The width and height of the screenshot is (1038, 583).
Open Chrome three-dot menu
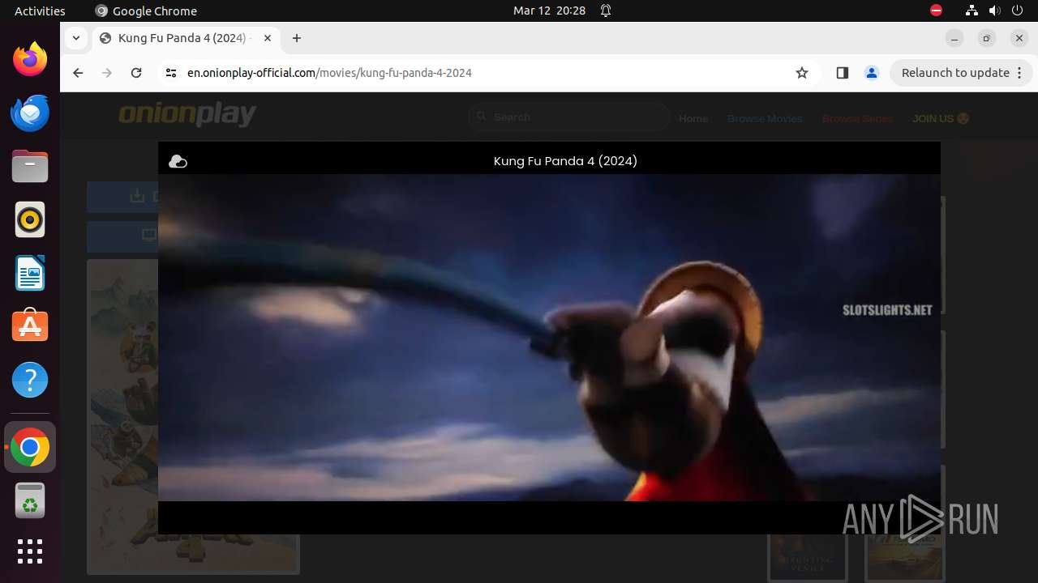click(1020, 73)
